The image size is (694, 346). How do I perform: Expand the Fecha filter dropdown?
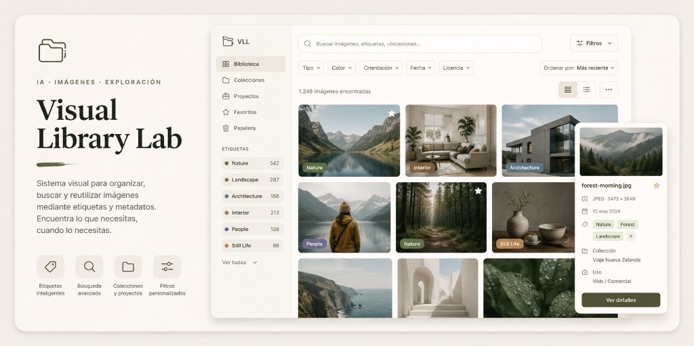coord(421,68)
